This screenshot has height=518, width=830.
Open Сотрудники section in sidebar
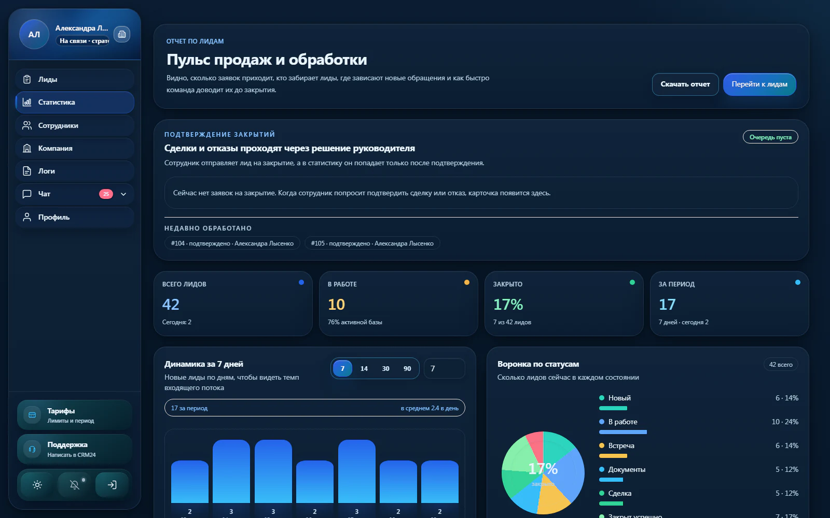pos(75,125)
